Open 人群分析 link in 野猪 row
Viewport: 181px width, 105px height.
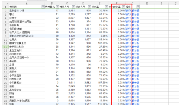(134, 93)
